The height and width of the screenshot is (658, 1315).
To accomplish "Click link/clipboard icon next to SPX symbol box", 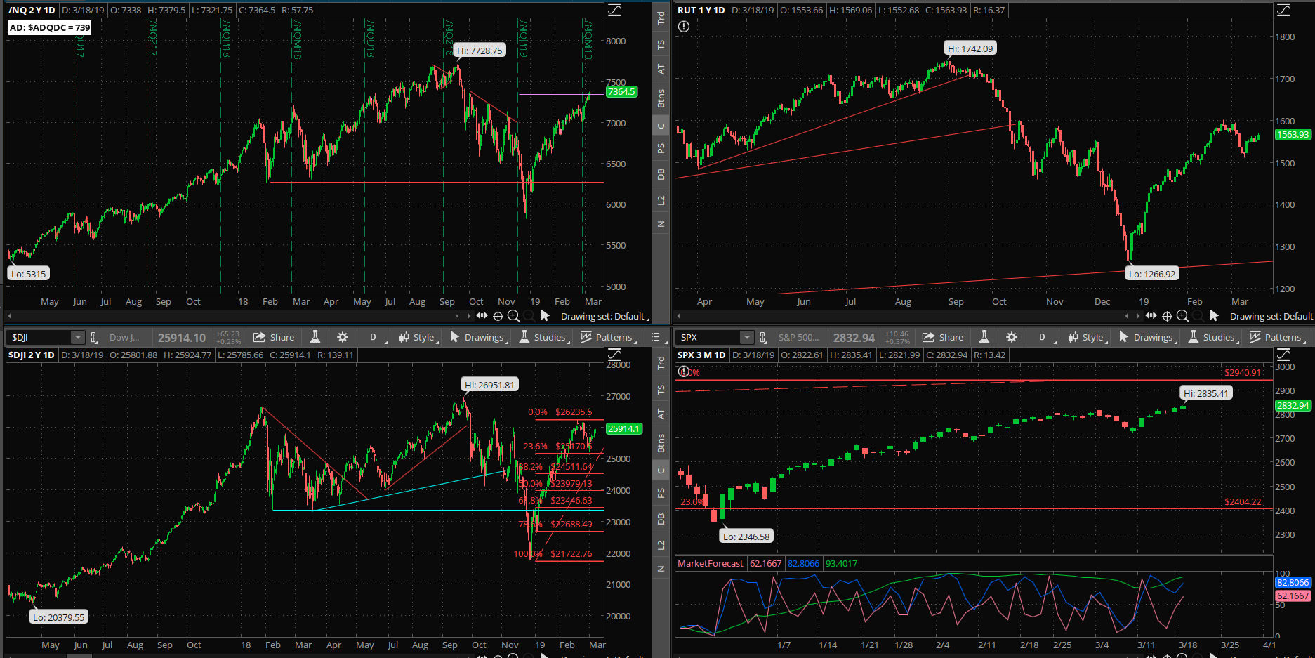I will click(762, 338).
